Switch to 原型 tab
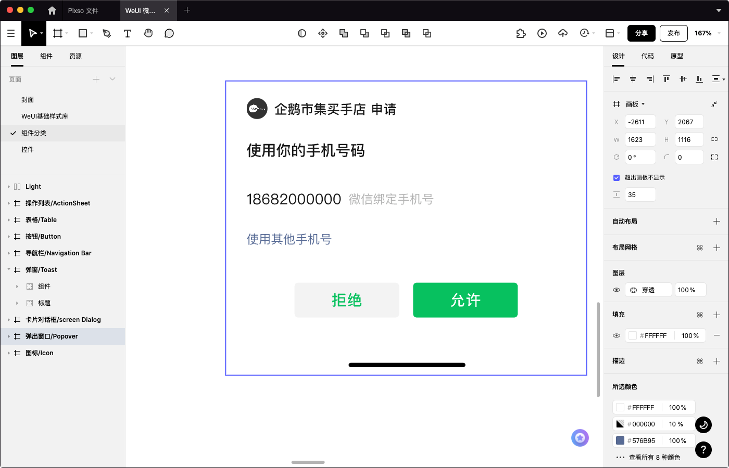 coord(677,56)
